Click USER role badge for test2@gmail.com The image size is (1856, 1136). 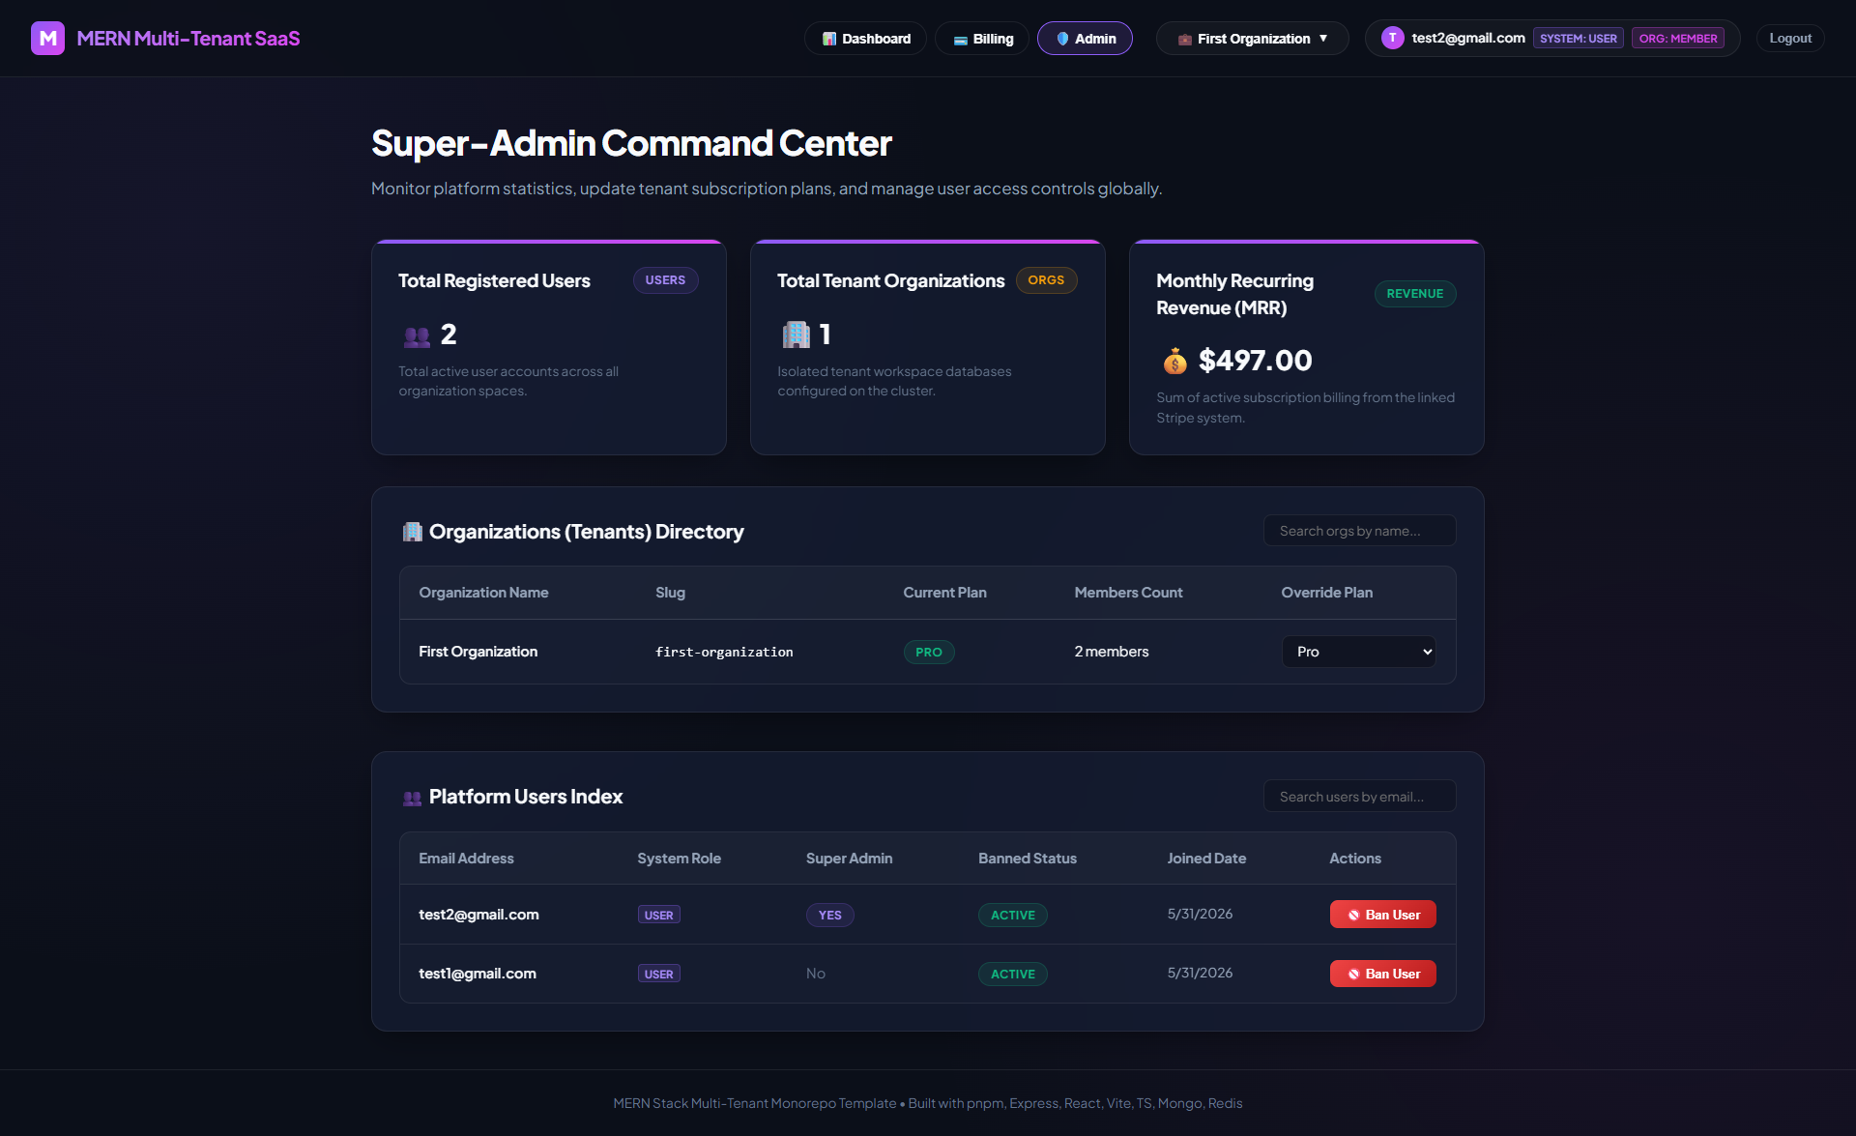pos(659,916)
